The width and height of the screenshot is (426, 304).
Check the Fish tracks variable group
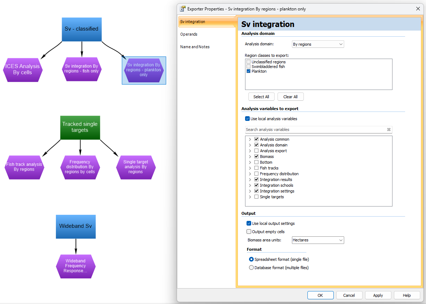click(x=256, y=168)
